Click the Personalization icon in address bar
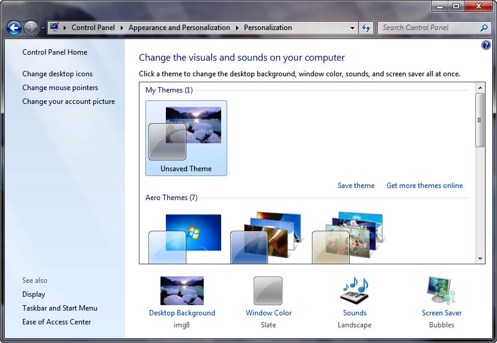Screen dimensions: 497x343 [54, 27]
